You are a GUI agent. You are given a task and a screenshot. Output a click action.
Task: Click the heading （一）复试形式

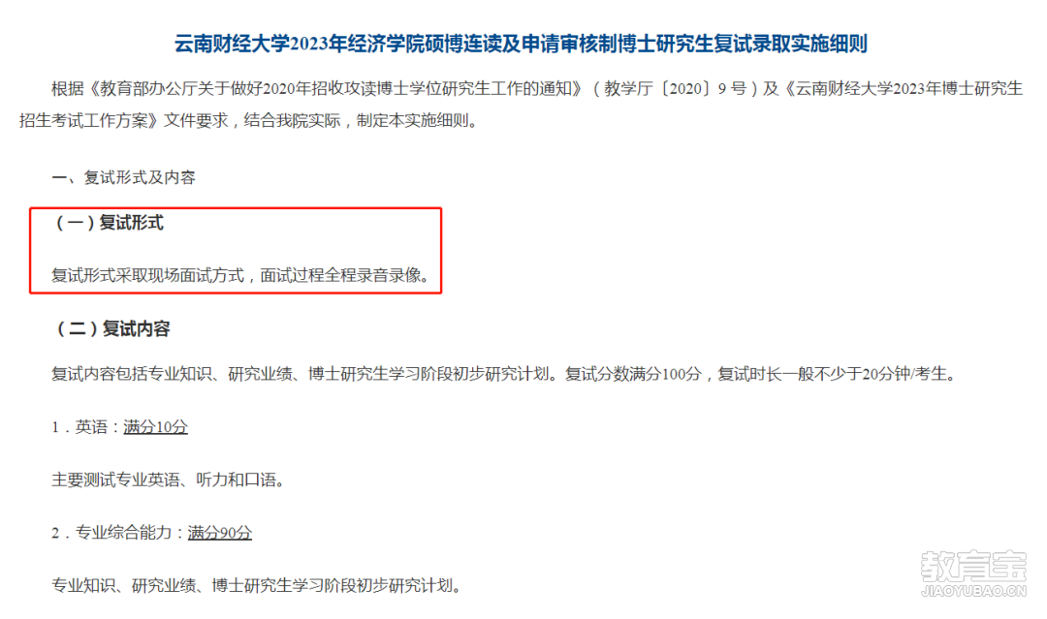(108, 223)
